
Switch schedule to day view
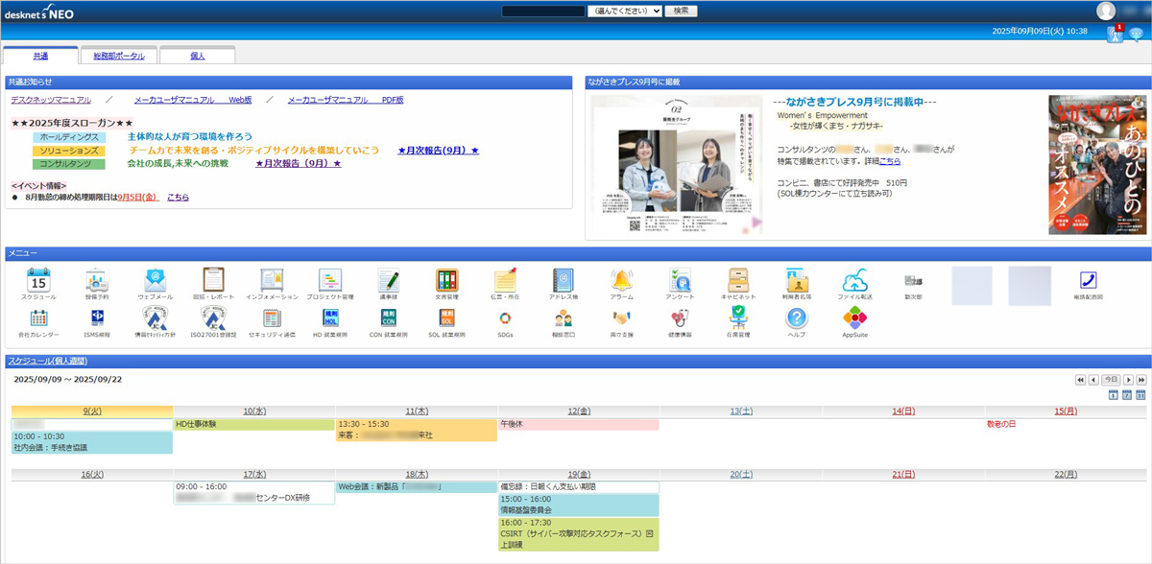click(x=1113, y=394)
